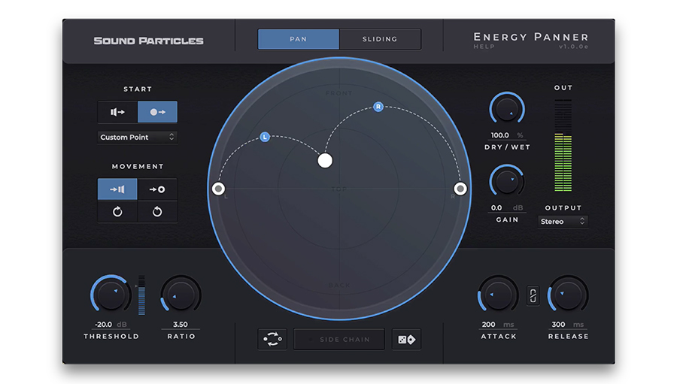Select movement toward point icon
Screen dimensions: 677x384
pyautogui.click(x=158, y=189)
